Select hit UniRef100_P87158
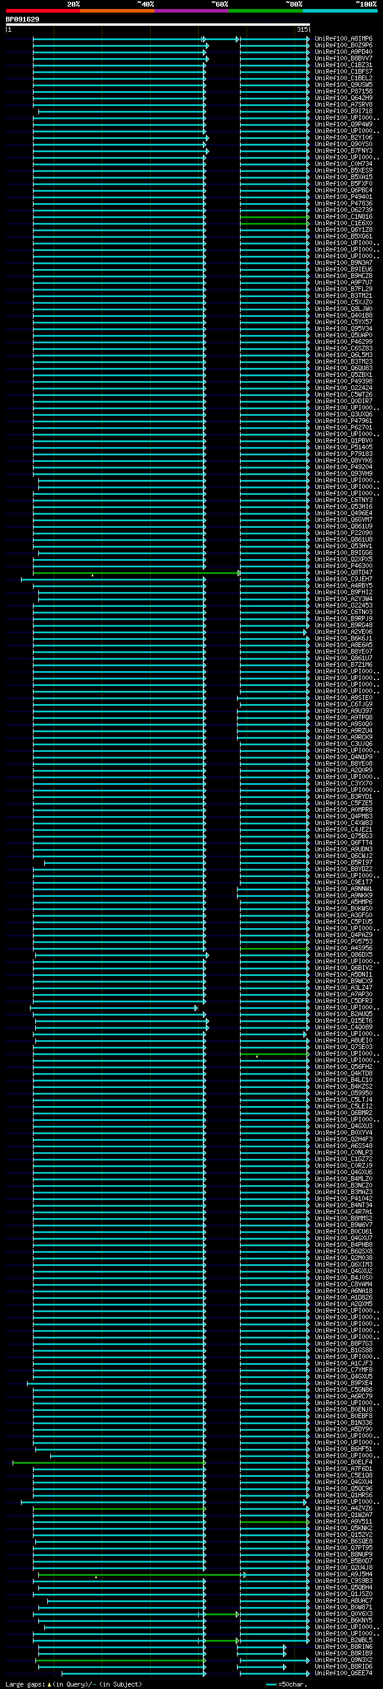The image size is (383, 1689). (x=343, y=91)
